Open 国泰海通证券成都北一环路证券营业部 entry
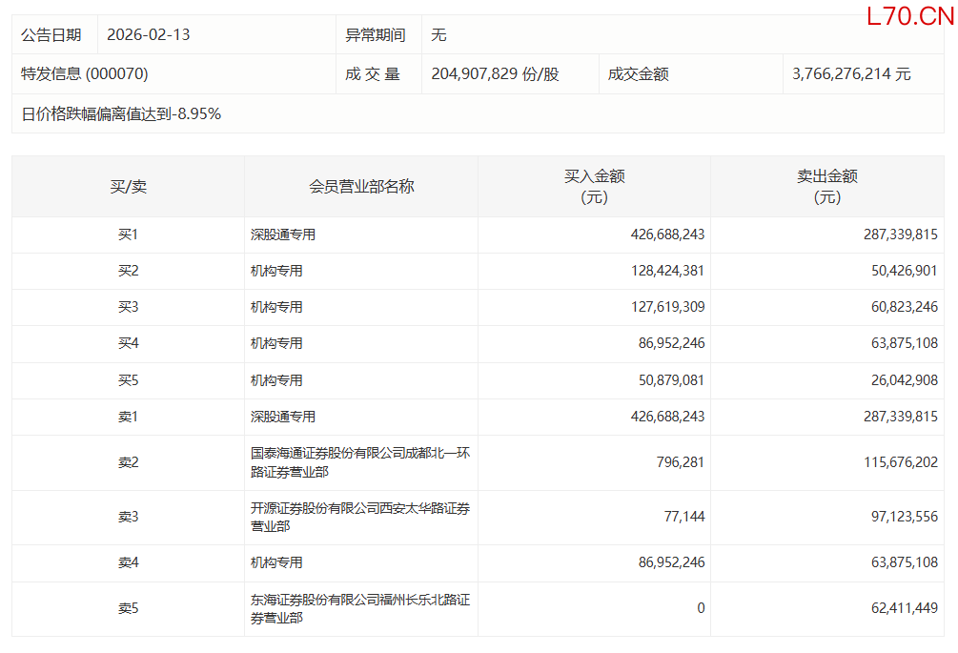Viewport: 958px width, 653px height. 359,462
